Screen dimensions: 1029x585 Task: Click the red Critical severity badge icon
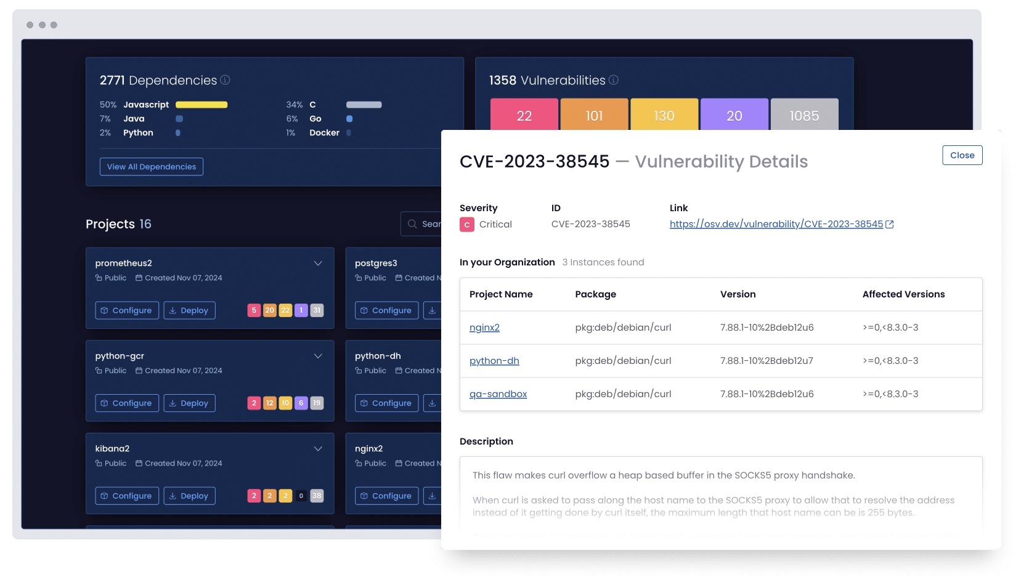(x=467, y=225)
